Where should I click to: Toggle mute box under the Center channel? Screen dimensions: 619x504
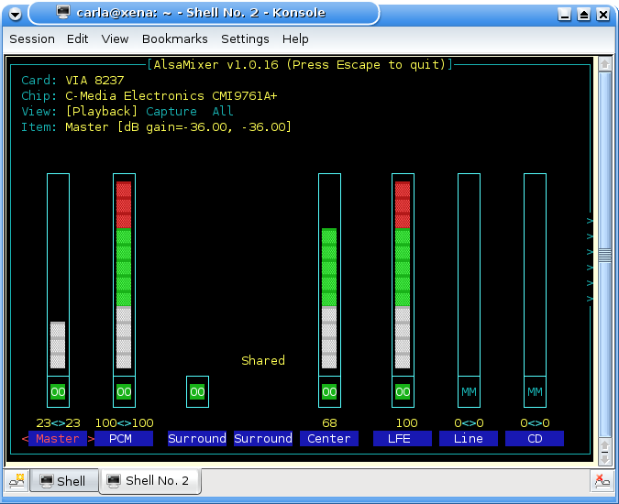pos(329,391)
